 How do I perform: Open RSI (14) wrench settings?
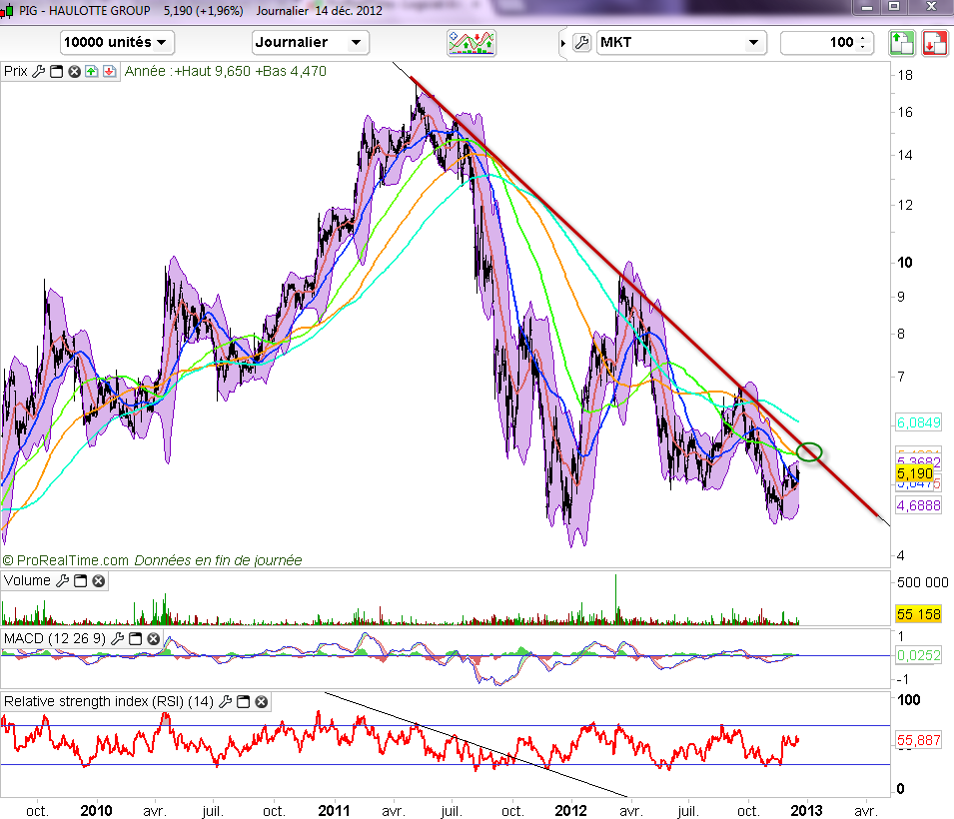[225, 701]
